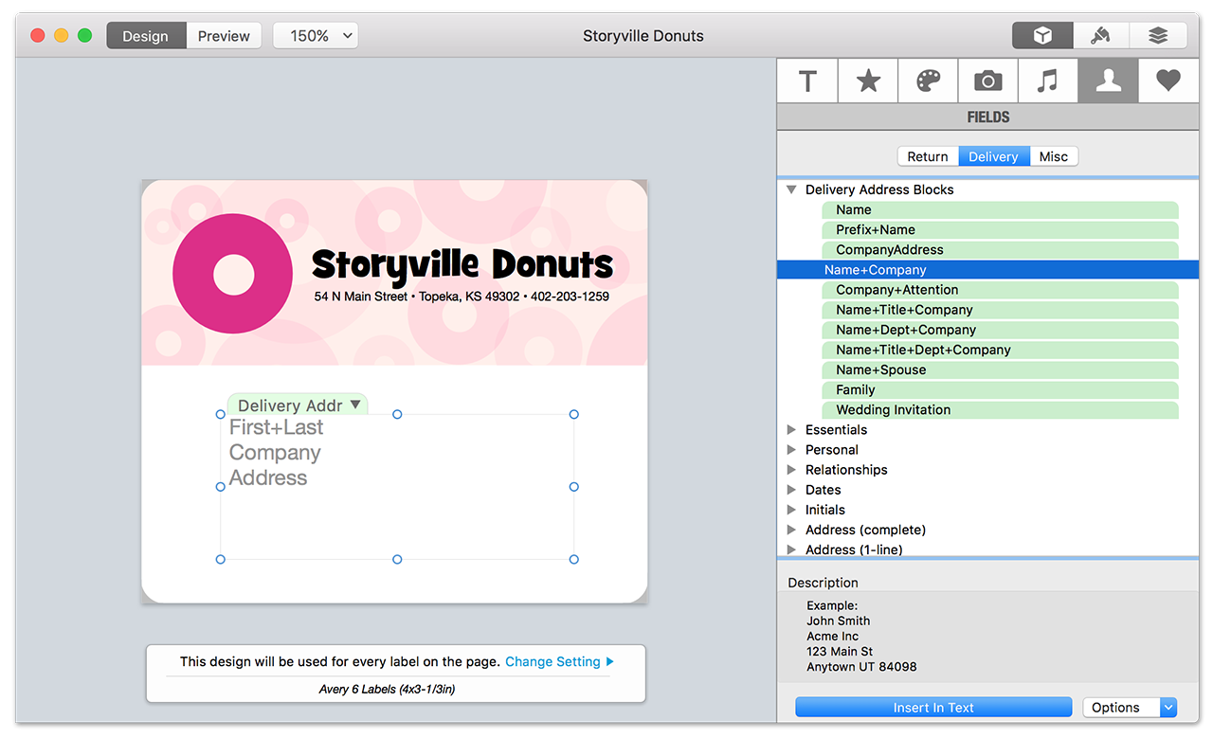Expand the Dates group

[791, 490]
